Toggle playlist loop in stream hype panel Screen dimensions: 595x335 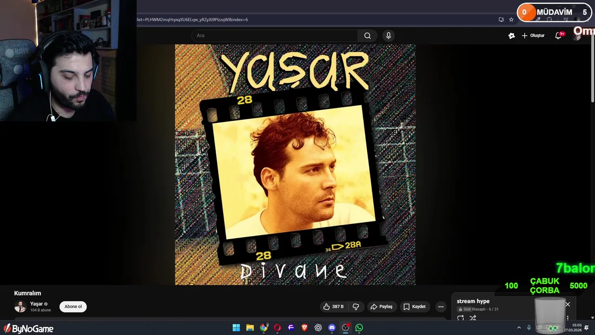point(461,318)
